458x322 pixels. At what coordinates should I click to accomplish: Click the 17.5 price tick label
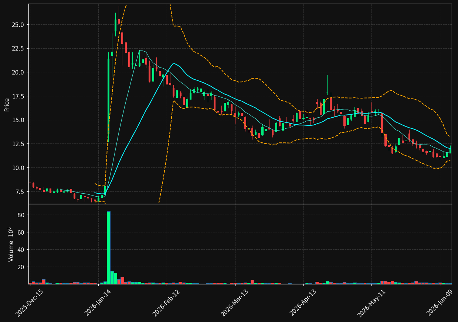pos(19,96)
